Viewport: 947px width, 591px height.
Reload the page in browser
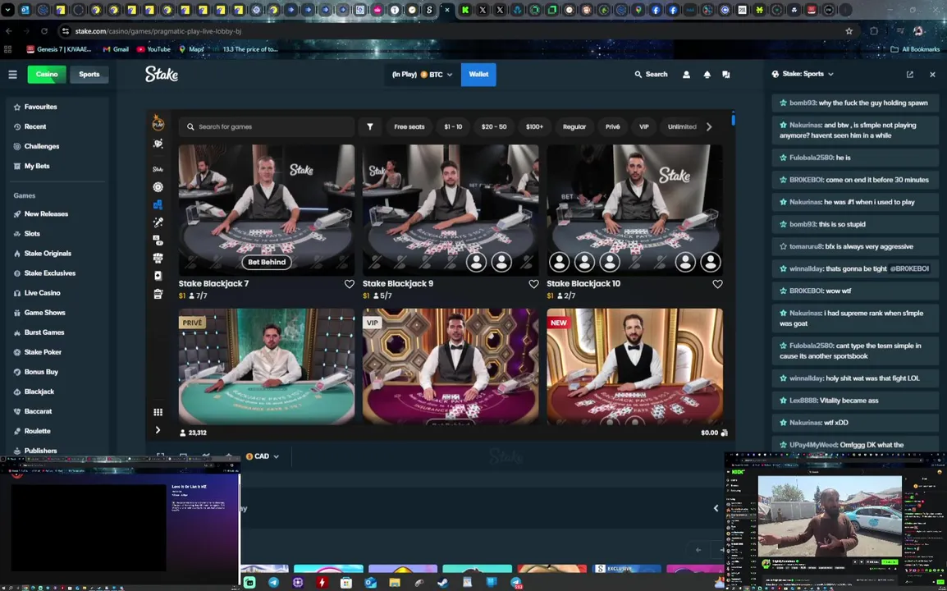point(44,31)
